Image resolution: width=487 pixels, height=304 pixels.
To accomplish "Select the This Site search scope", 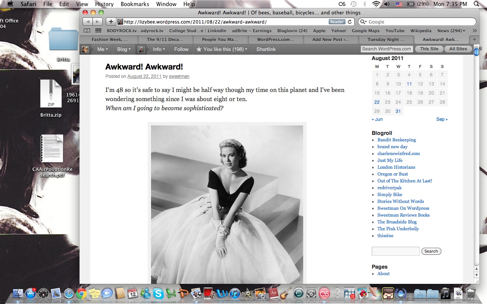I will pos(429,49).
